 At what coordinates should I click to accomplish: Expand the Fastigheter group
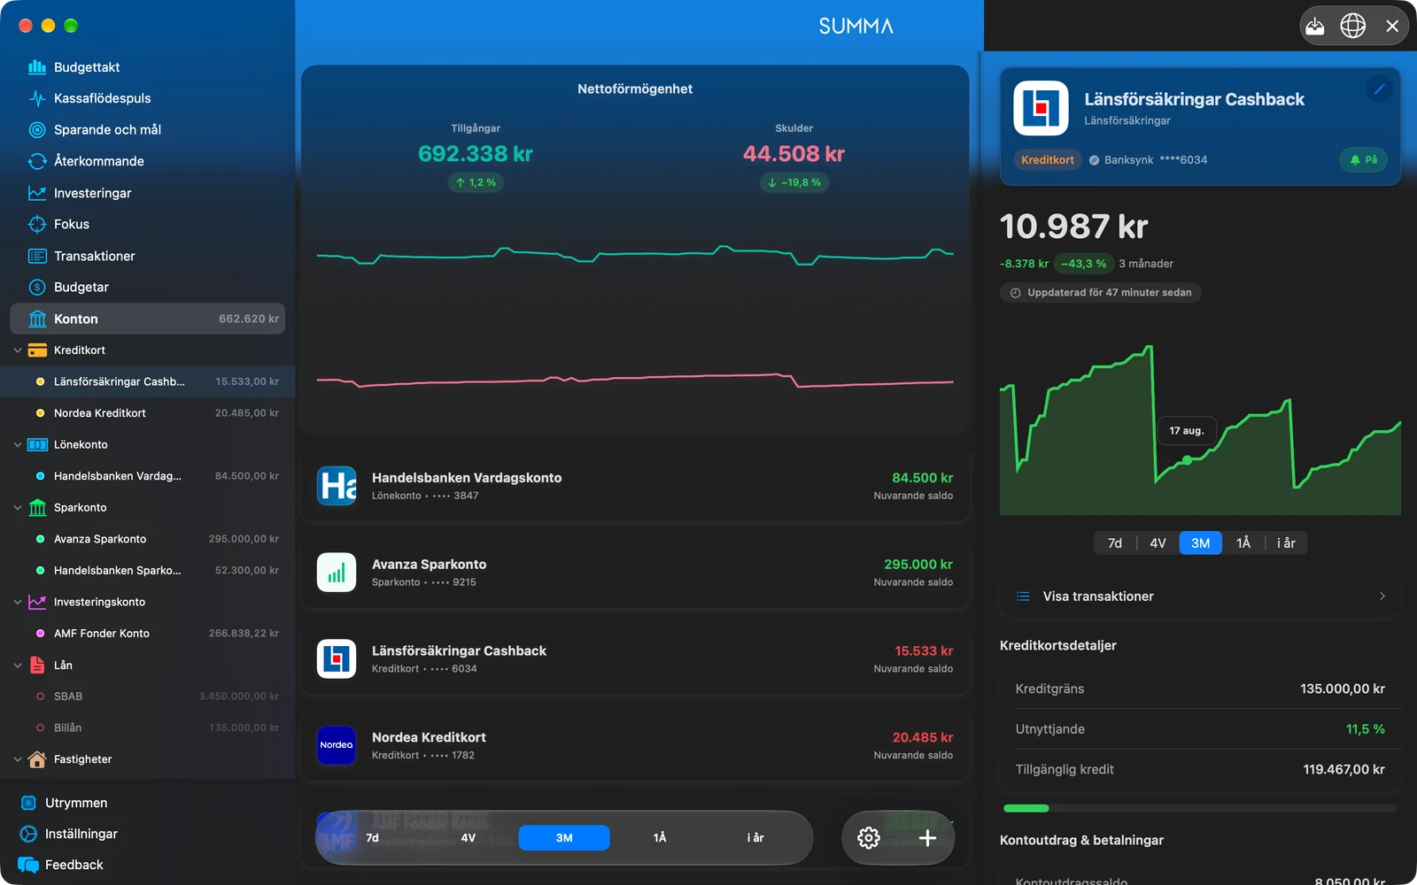coord(18,759)
